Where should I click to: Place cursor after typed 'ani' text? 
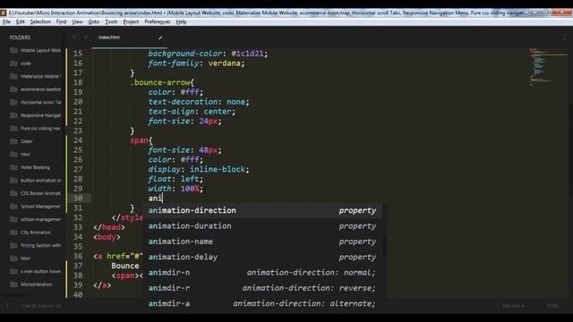pyautogui.click(x=162, y=199)
